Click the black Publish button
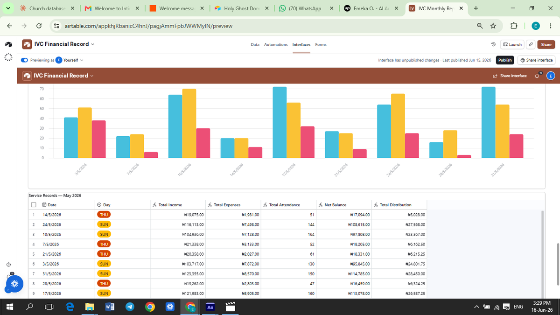This screenshot has width=560, height=315. click(505, 60)
